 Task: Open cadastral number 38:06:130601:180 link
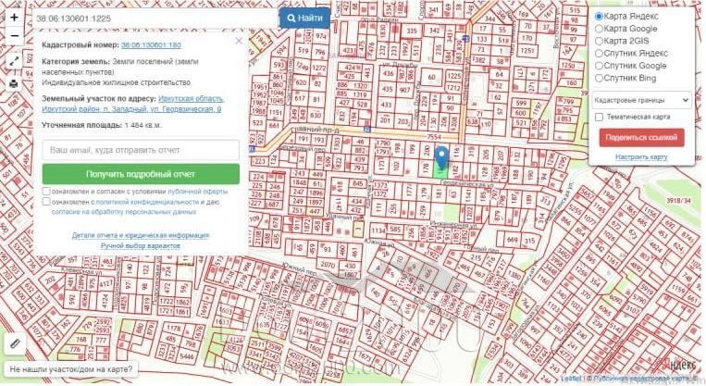(151, 45)
